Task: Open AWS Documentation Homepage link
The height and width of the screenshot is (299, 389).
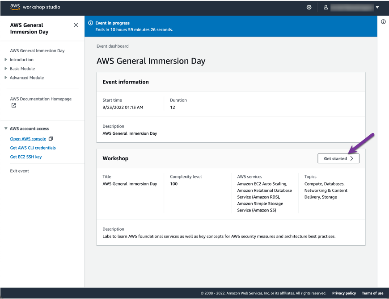Action: [41, 99]
